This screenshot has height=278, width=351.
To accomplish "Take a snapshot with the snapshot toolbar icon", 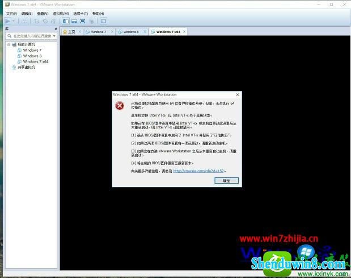I will 37,21.
